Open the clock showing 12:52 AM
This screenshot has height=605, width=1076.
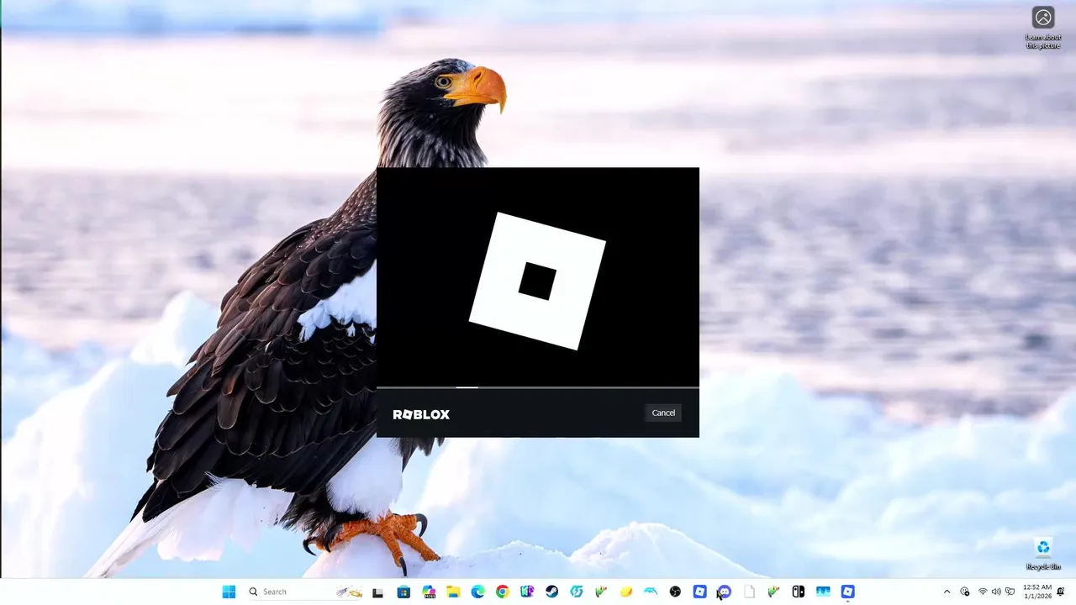pyautogui.click(x=1037, y=592)
